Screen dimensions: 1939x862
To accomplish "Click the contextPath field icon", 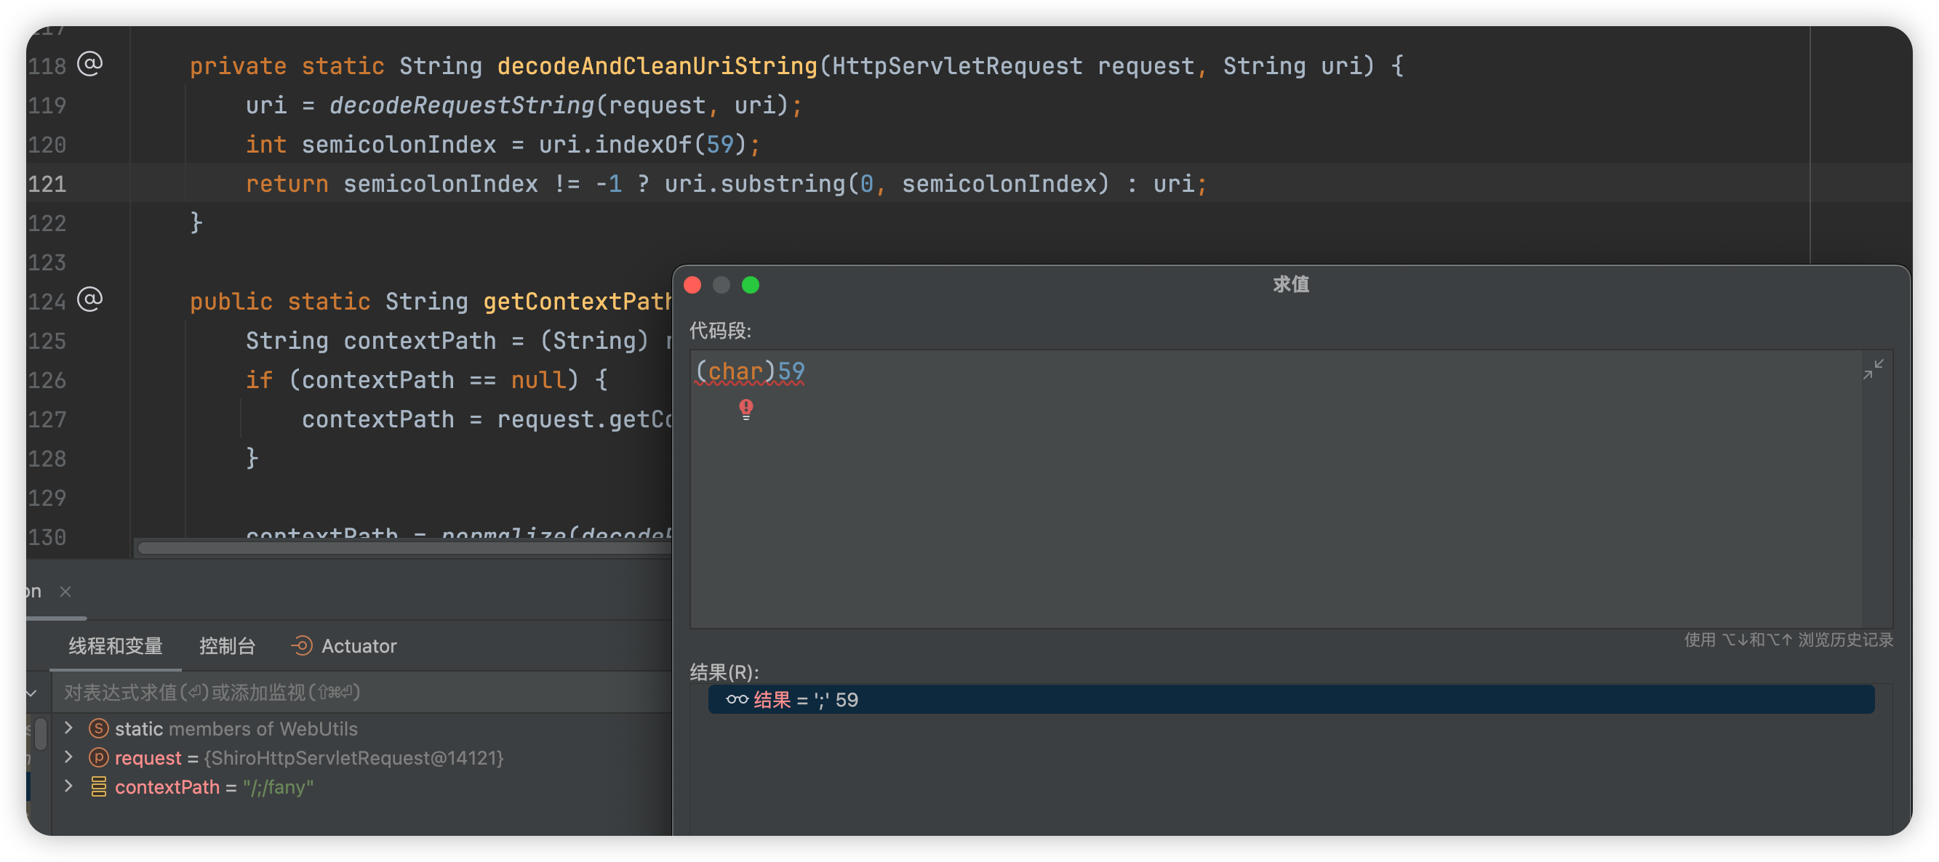I will click(98, 787).
